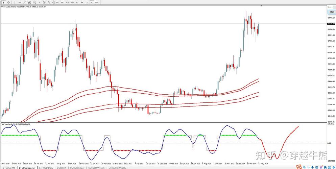The width and height of the screenshot is (336, 169).
Task: Draw a vertical line on chart
Action: click(15, 2)
